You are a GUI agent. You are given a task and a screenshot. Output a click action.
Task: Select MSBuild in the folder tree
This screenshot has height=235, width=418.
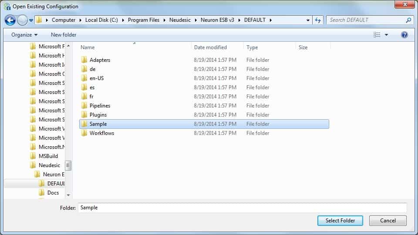(48, 156)
